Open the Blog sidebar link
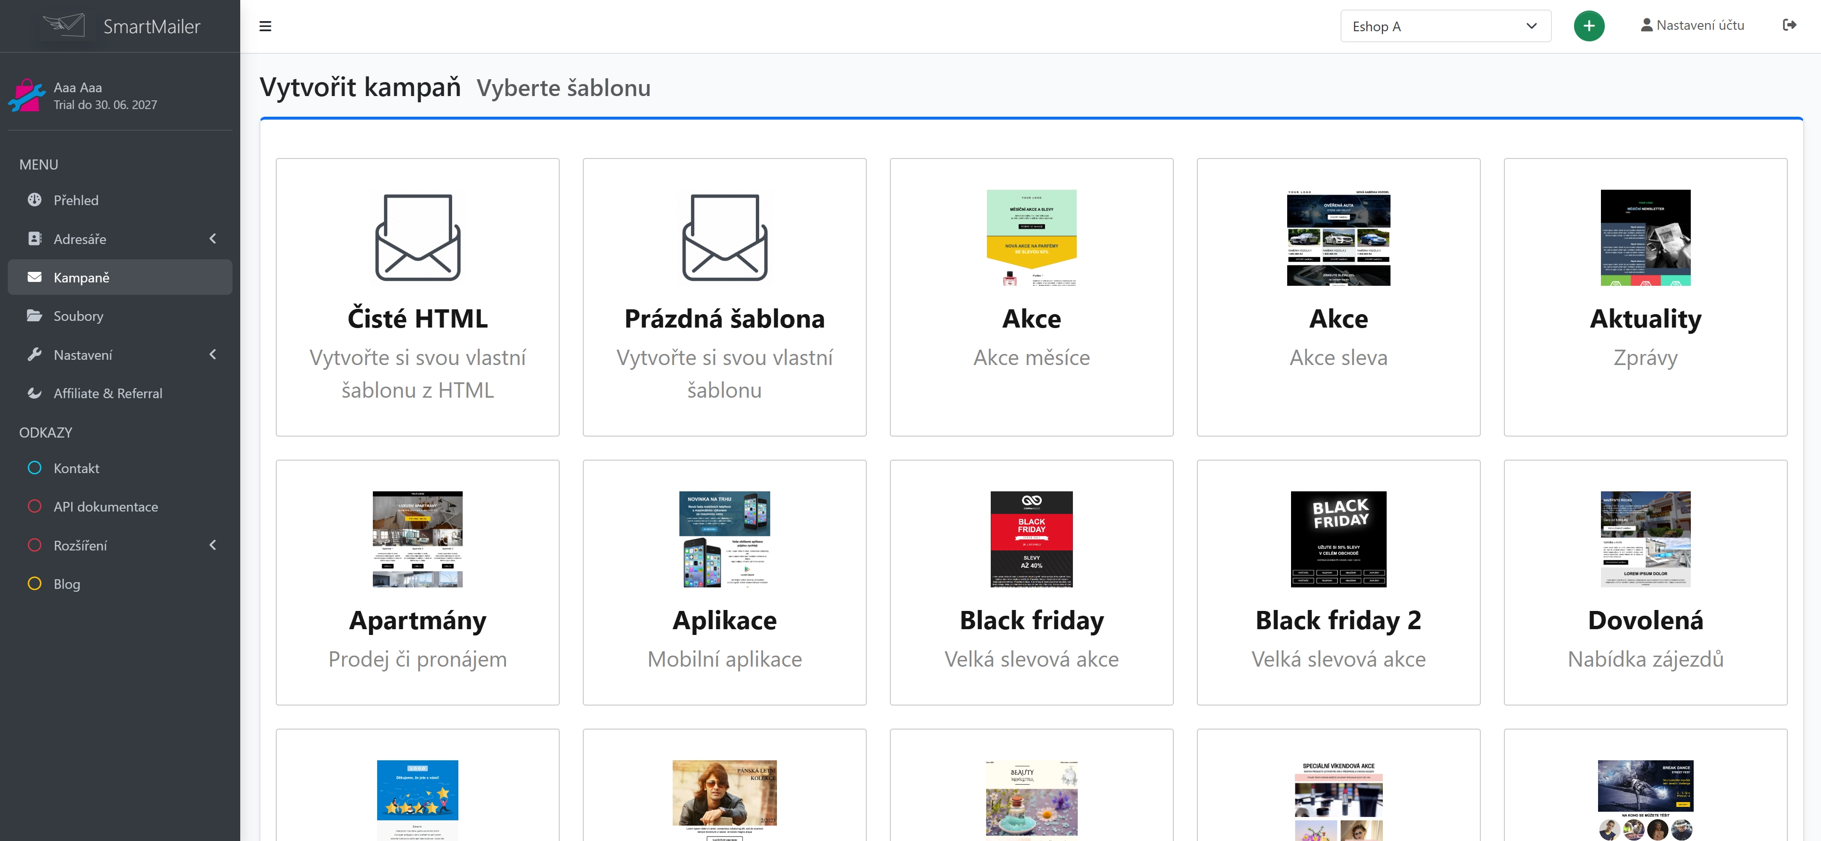The image size is (1821, 841). coord(67,584)
